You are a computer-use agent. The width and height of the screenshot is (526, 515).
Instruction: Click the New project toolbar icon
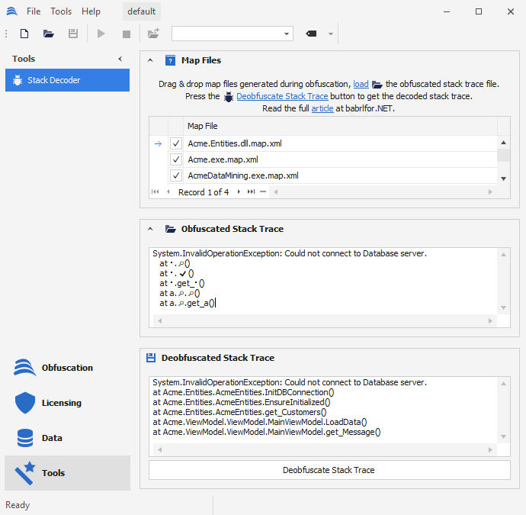tap(24, 34)
